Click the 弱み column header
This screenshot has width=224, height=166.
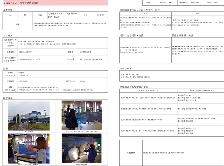pyautogui.click(x=198, y=13)
